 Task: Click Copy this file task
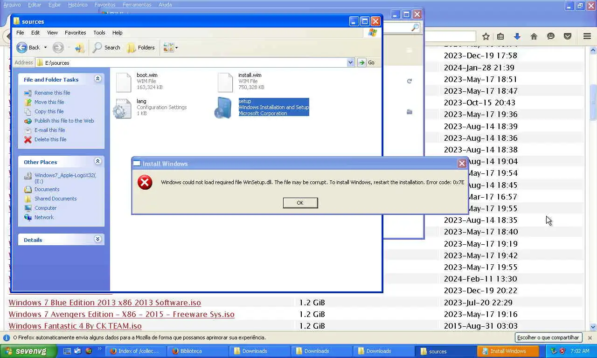tap(49, 111)
